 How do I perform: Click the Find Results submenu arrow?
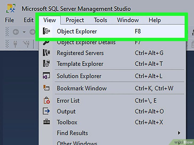179,133
